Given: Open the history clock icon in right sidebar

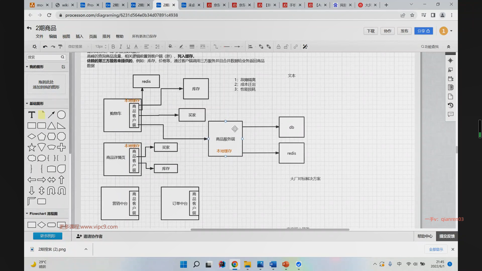Looking at the screenshot, I should 451,105.
